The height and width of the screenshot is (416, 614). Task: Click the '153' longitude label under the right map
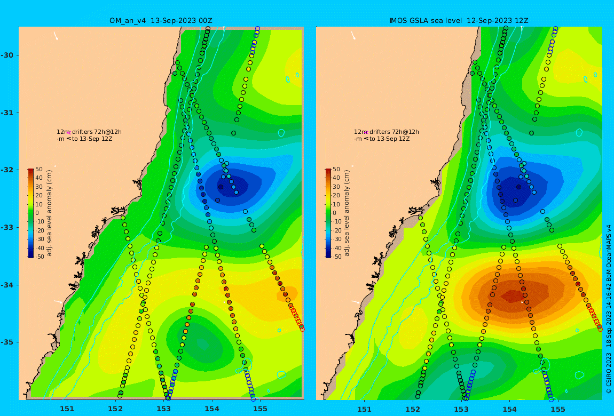click(461, 409)
